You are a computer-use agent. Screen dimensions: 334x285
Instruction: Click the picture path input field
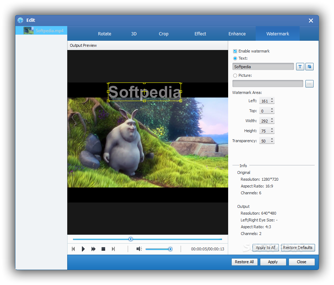pyautogui.click(x=268, y=84)
